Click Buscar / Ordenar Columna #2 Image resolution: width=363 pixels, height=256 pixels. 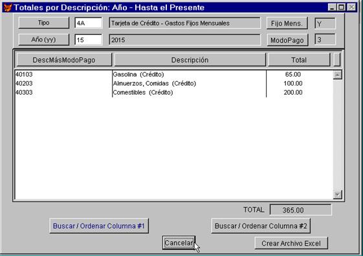[x=261, y=226]
